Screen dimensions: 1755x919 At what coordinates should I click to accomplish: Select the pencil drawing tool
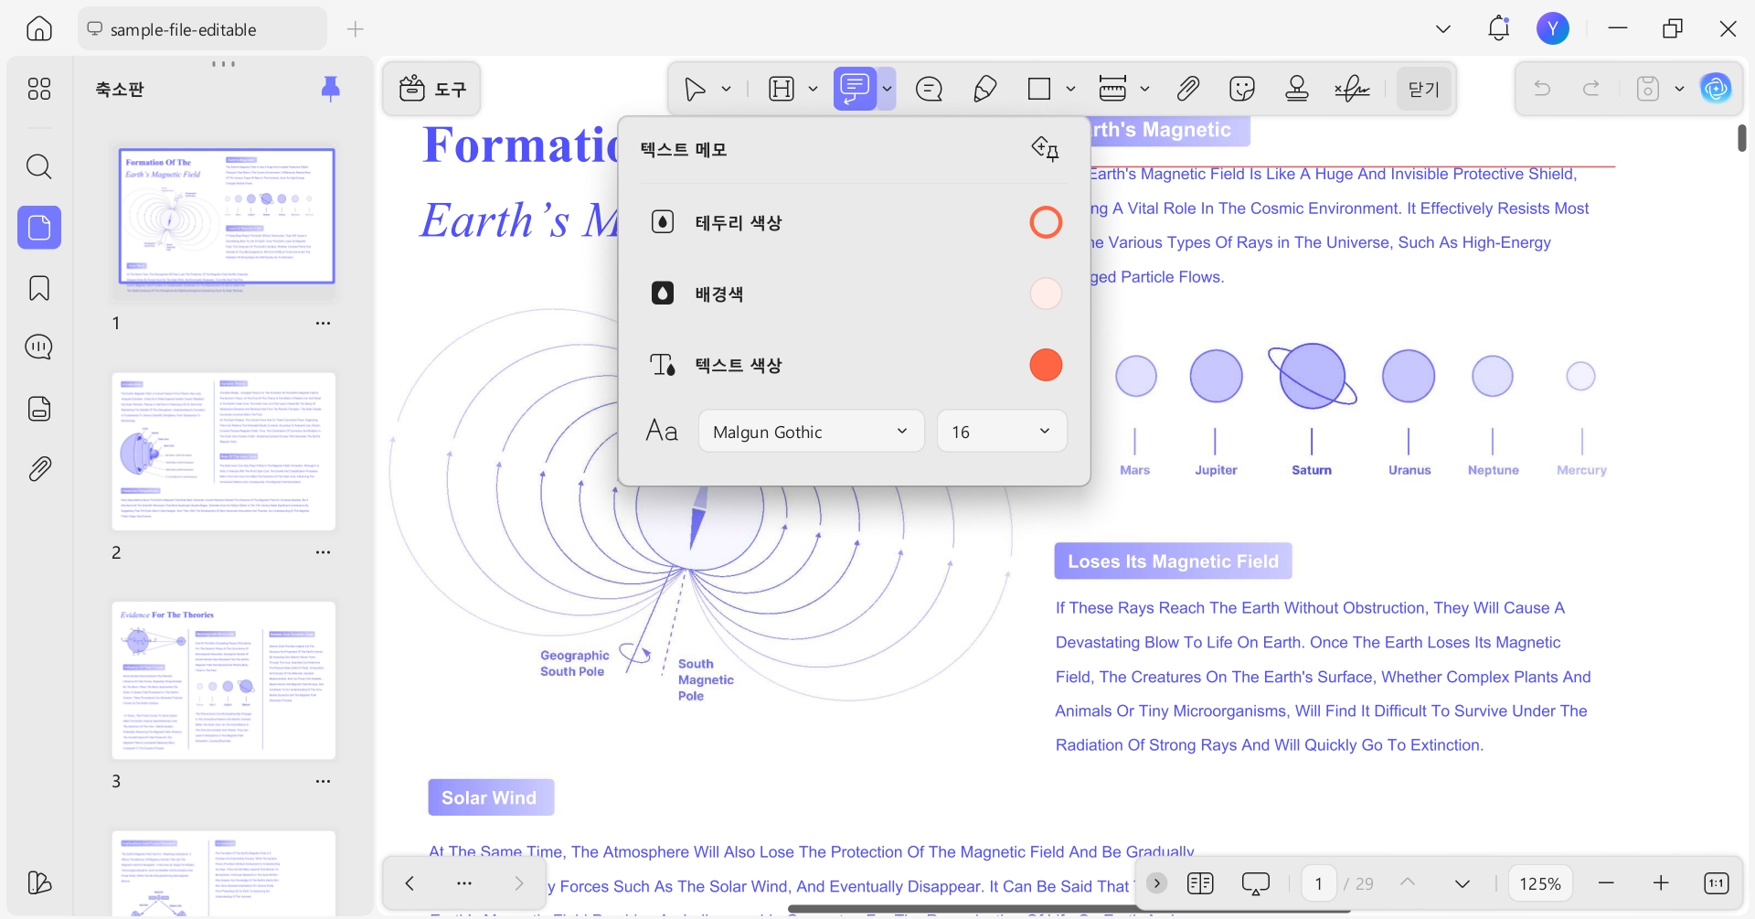coord(984,89)
